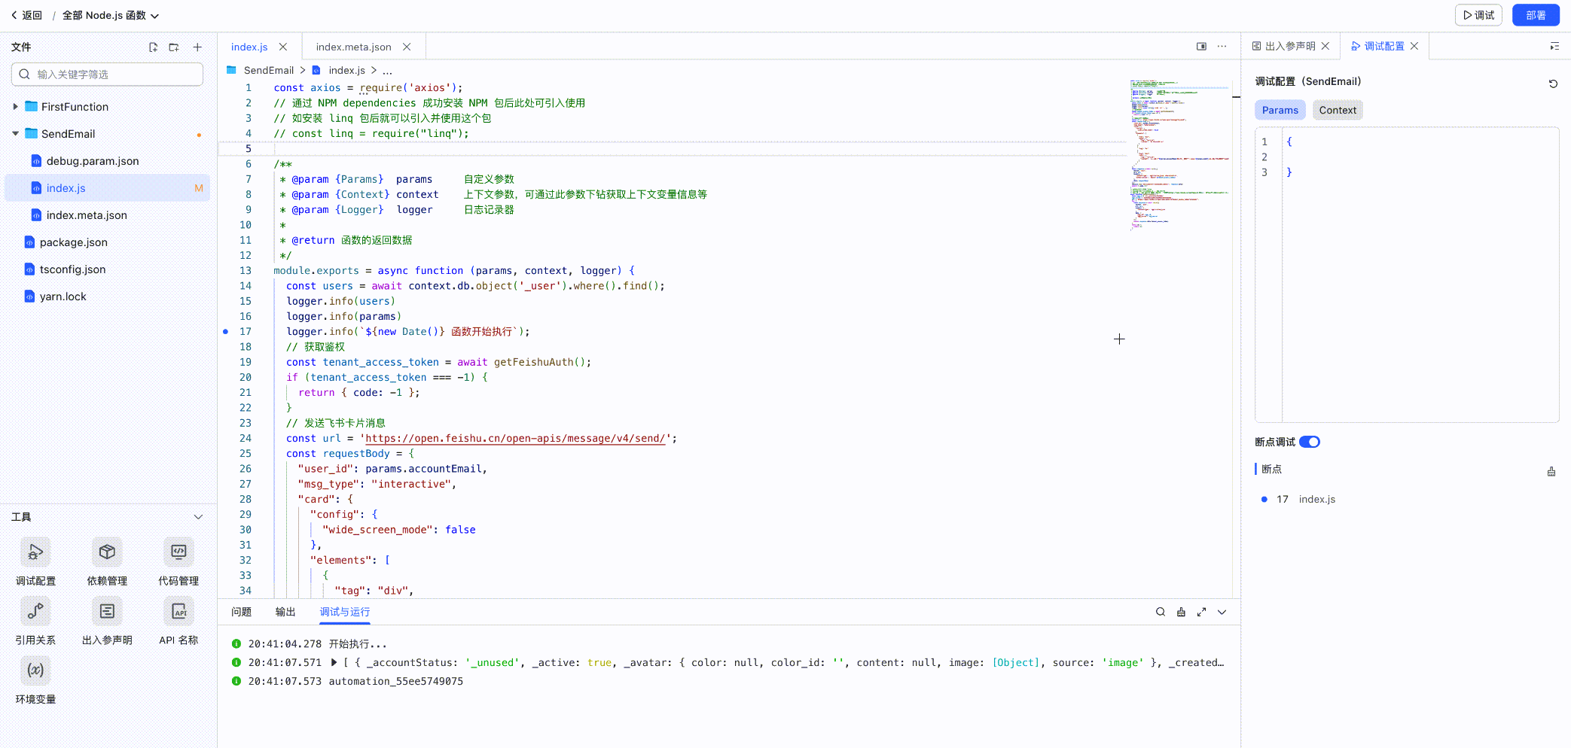Viewport: 1571px width, 748px height.
Task: Switch to the 输出 output tab
Action: 285,612
